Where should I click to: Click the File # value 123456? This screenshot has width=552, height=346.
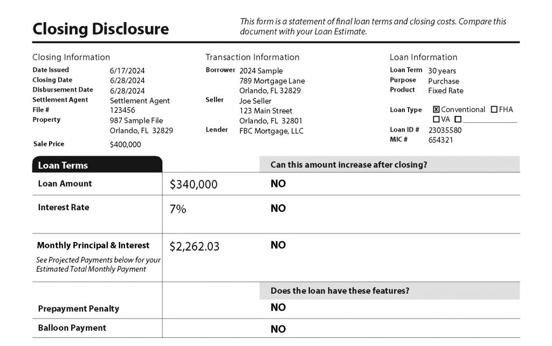(122, 110)
